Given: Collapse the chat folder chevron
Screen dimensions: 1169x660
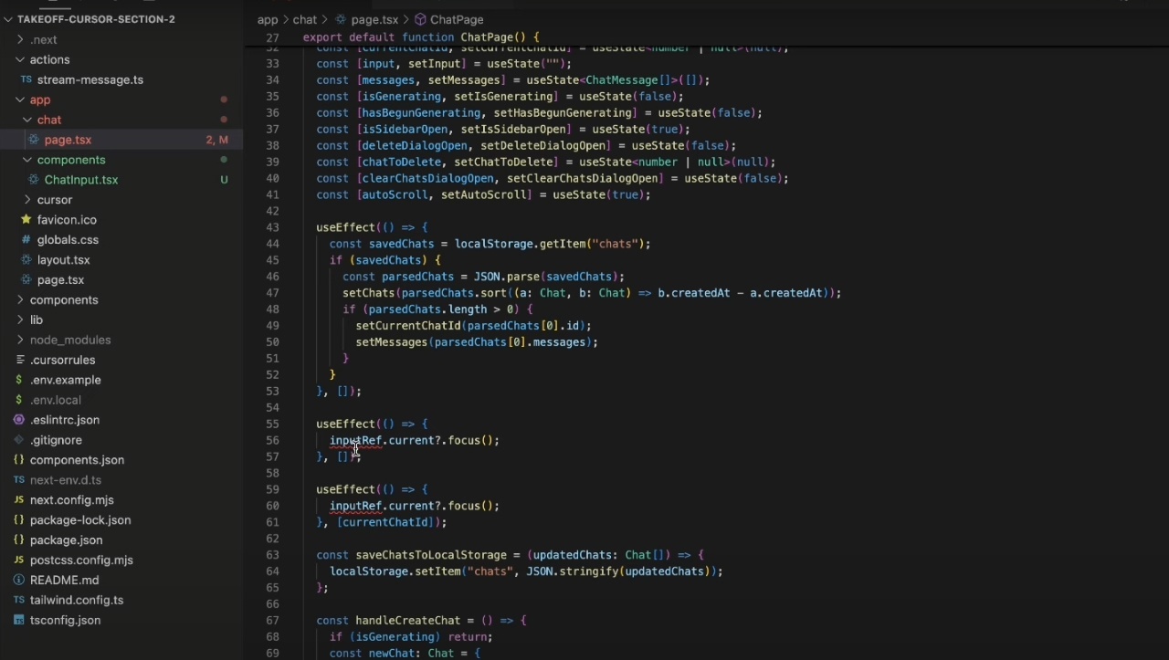Looking at the screenshot, I should tap(27, 120).
